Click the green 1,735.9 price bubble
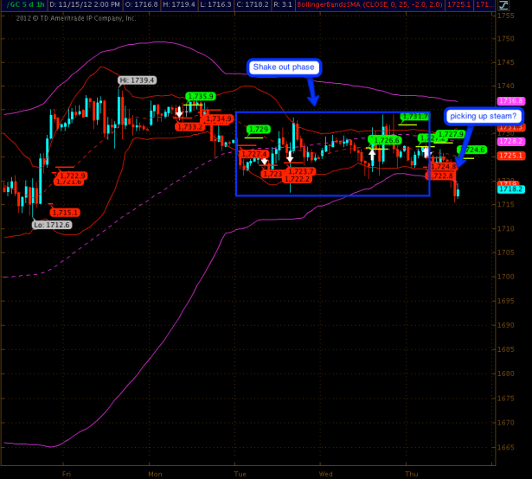Viewport: 532px width, 479px height. tap(201, 96)
